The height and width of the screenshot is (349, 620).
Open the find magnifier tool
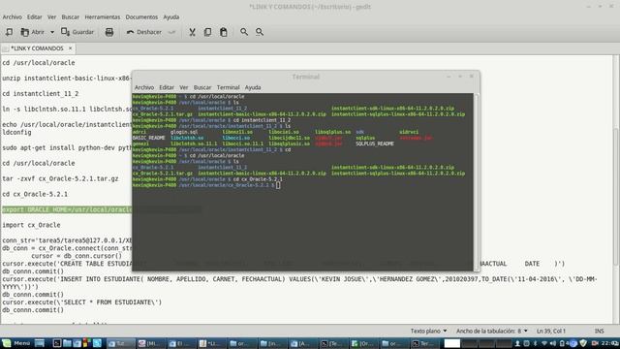(244, 32)
